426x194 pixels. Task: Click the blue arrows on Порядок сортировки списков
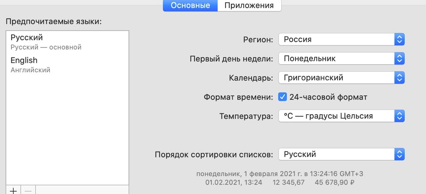399,154
